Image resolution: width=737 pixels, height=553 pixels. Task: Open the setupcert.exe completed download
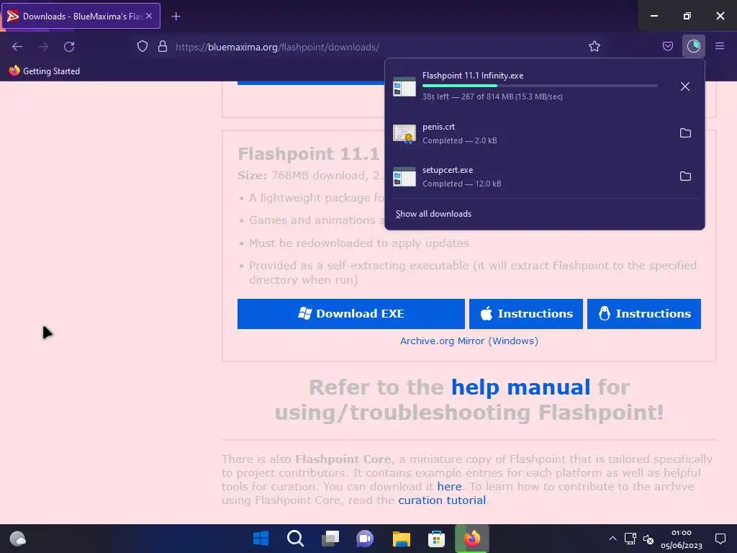pos(529,176)
